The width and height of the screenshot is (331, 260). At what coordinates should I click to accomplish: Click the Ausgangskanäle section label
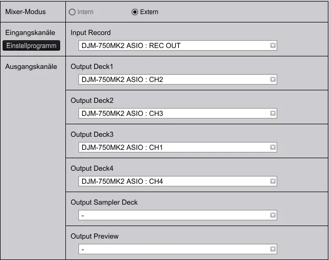[x=31, y=67]
